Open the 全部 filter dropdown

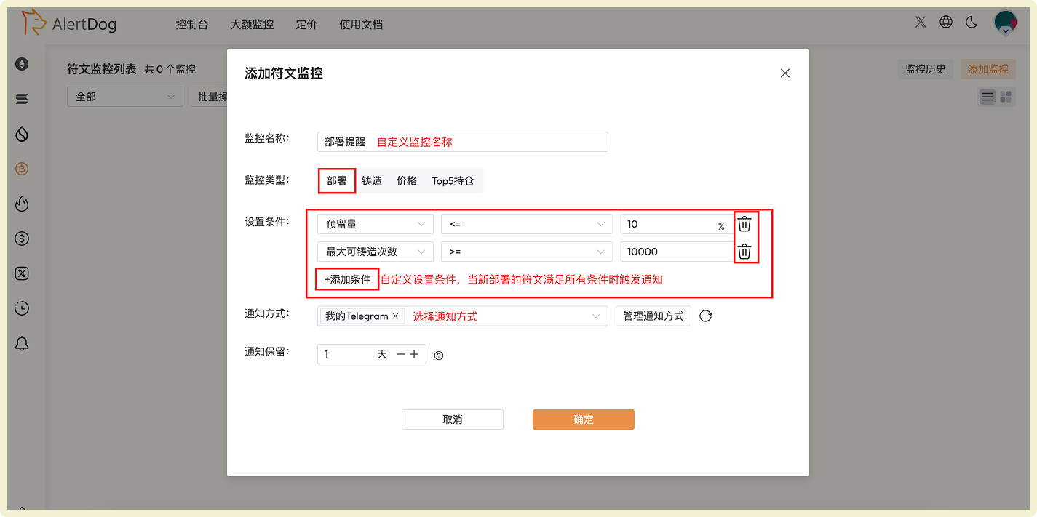[124, 96]
